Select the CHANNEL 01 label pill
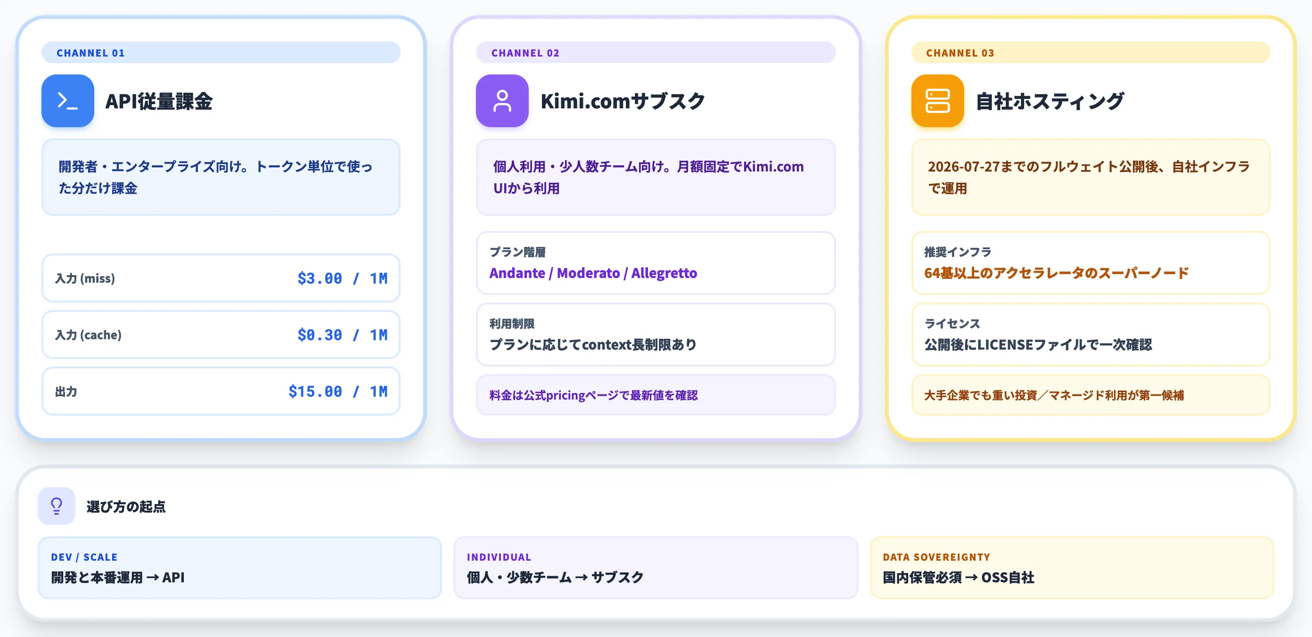1312x637 pixels. 221,52
